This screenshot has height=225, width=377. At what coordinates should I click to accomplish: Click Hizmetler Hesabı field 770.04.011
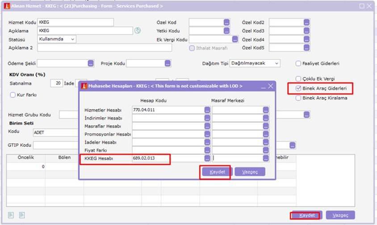click(168, 110)
